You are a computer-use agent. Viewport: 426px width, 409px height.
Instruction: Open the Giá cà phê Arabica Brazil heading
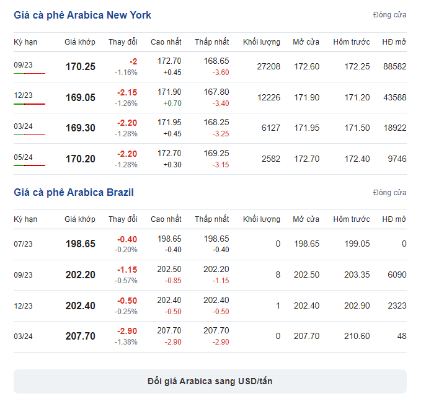point(74,192)
